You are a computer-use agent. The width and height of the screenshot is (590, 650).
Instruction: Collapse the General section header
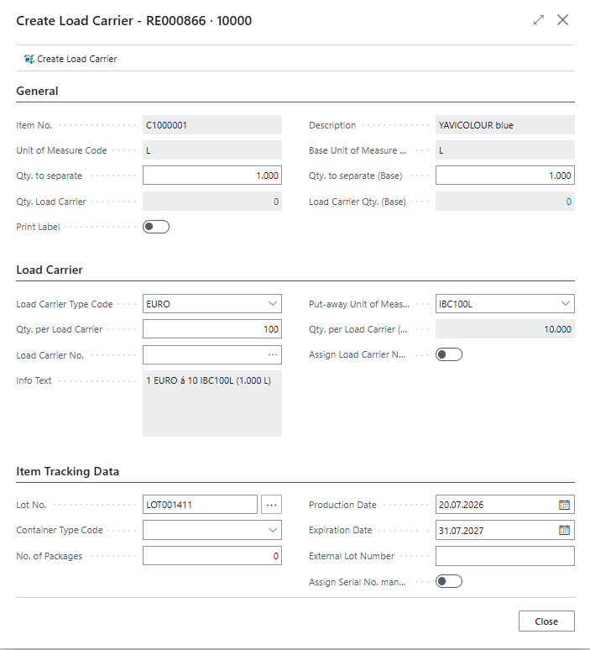coord(37,92)
